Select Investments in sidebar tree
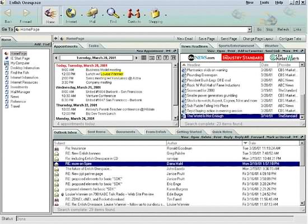Image resolution: width=308 pixels, height=224 pixels. click(x=19, y=87)
